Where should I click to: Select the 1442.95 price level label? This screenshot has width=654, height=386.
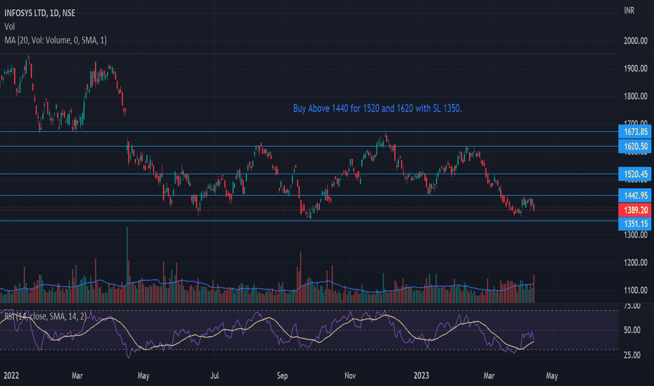[635, 195]
